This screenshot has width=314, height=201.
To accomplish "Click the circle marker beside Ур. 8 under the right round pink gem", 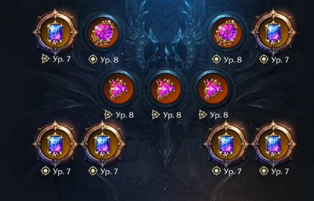I will click(216, 59).
